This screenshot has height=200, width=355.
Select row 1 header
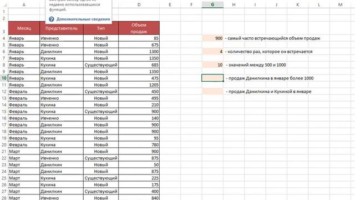pos(4,12)
